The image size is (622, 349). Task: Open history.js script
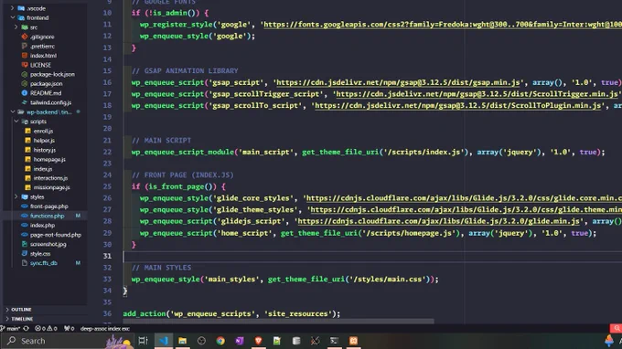[x=45, y=150]
